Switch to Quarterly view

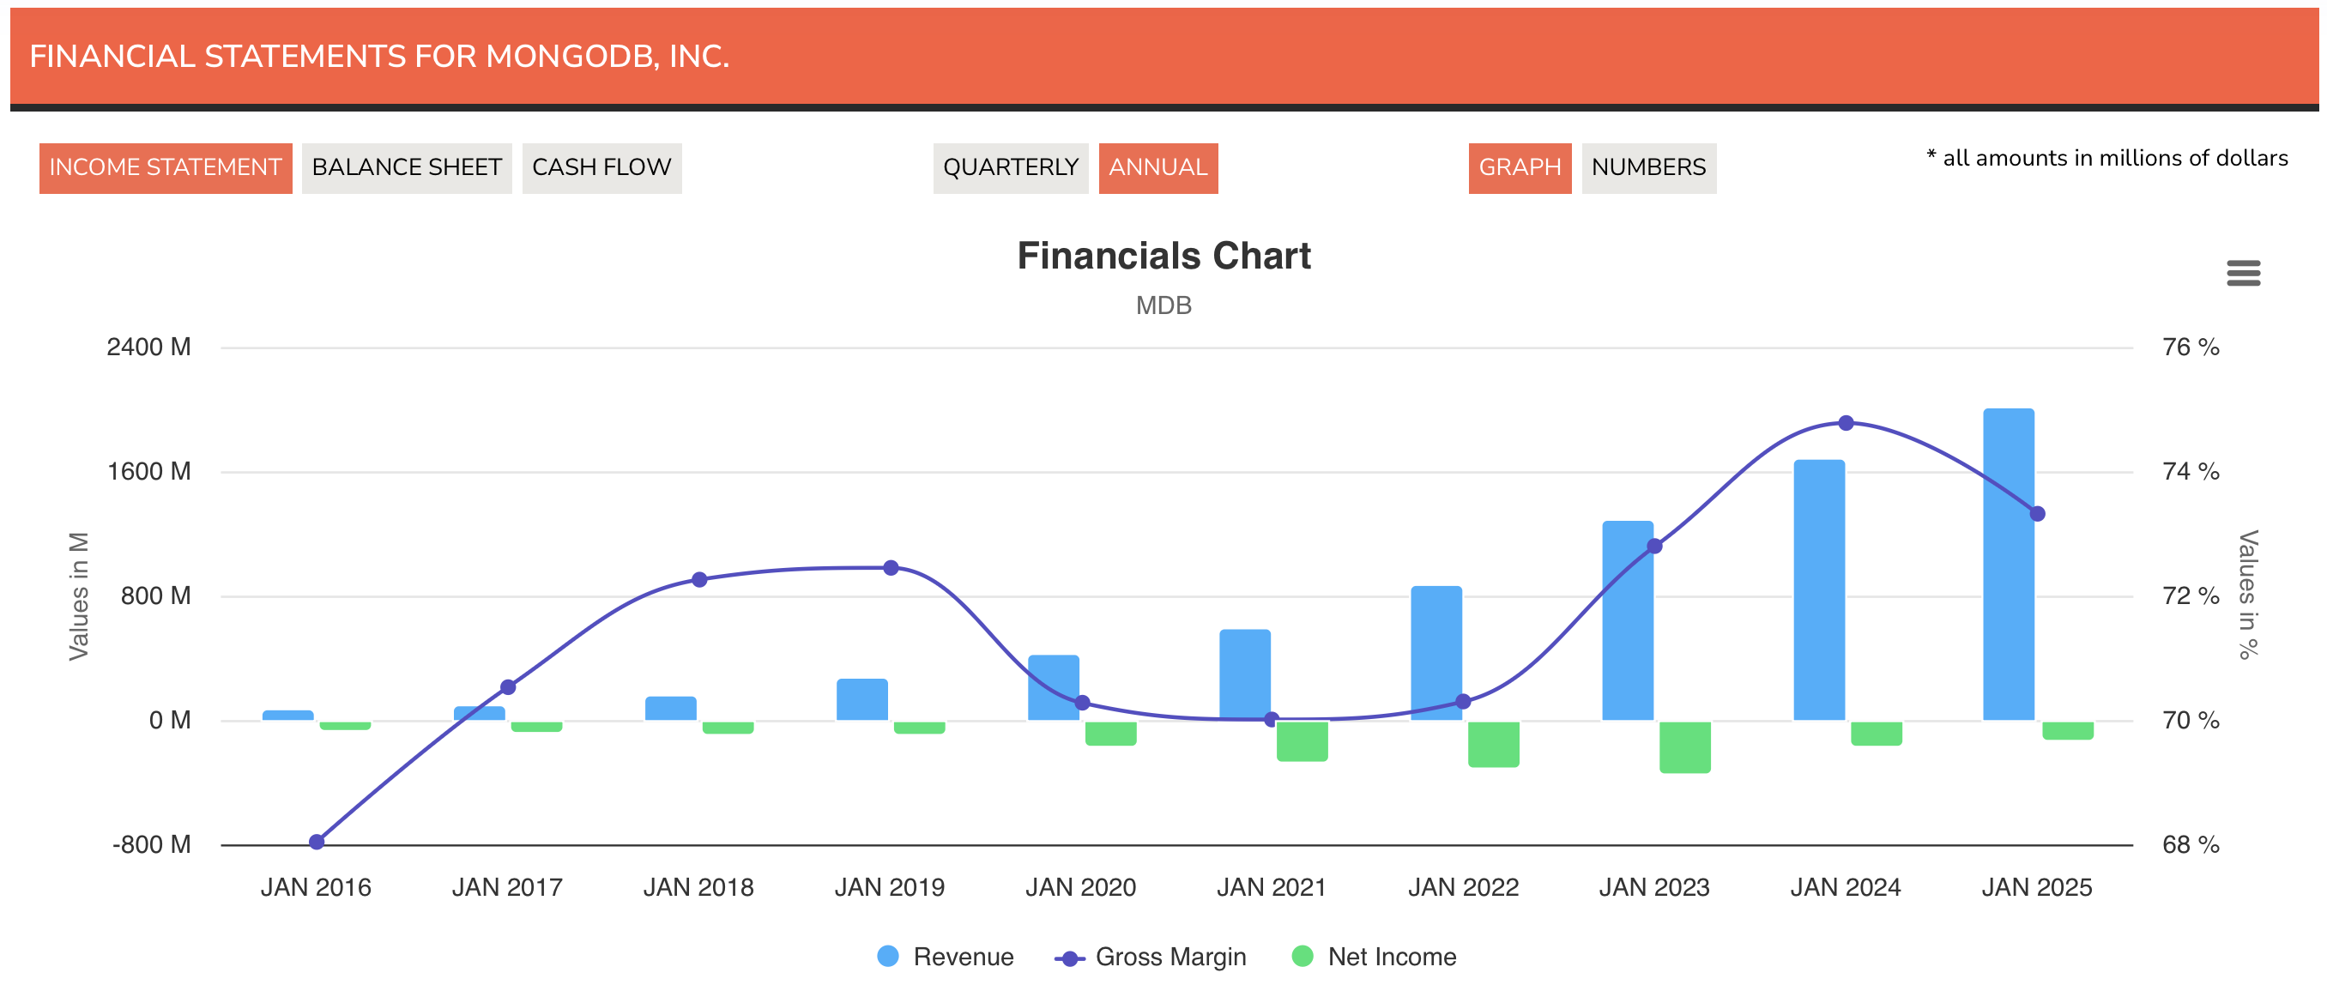pyautogui.click(x=1010, y=168)
